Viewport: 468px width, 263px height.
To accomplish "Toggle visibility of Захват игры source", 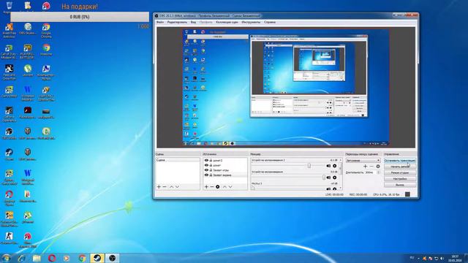I will point(206,170).
